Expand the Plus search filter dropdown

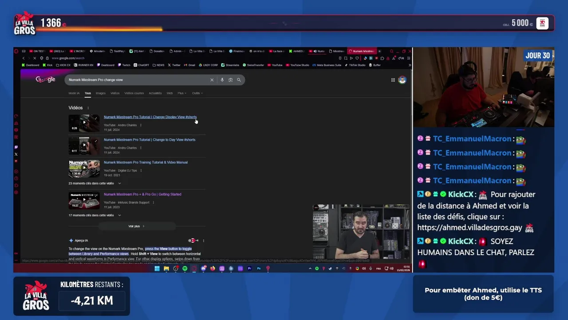pyautogui.click(x=182, y=93)
